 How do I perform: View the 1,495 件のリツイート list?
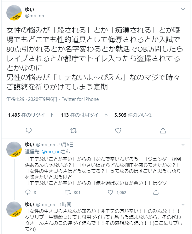[x=31, y=115]
